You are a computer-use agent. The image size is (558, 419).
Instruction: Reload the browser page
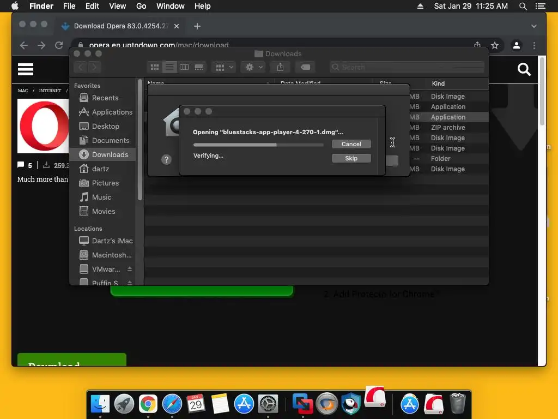59,45
